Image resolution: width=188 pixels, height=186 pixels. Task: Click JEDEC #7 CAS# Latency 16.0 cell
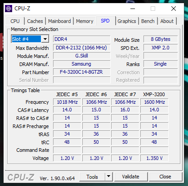125,110
